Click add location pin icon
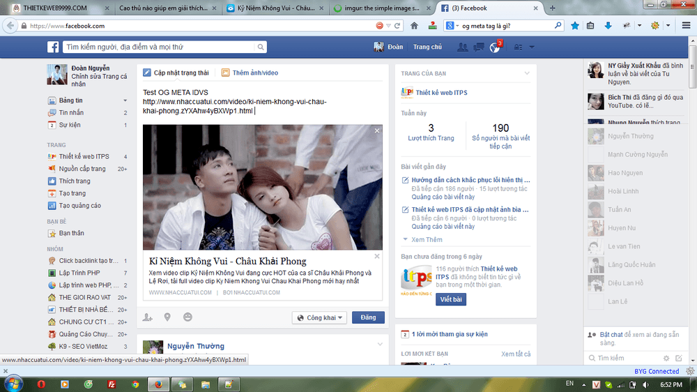Screen dimensions: 697x392 click(167, 317)
